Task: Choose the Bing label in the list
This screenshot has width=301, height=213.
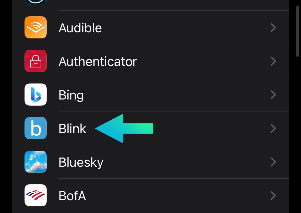Action: [x=71, y=95]
